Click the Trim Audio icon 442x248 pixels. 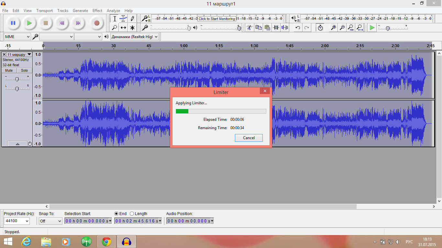point(276,27)
